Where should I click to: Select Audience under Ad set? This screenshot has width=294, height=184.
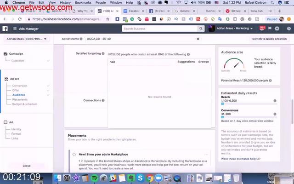click(x=19, y=95)
